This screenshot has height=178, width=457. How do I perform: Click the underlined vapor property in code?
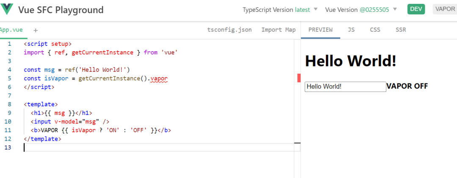coord(159,78)
